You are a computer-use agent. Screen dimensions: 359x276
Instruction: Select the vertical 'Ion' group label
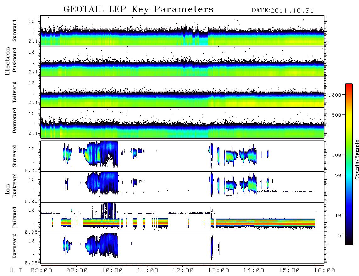(7, 189)
